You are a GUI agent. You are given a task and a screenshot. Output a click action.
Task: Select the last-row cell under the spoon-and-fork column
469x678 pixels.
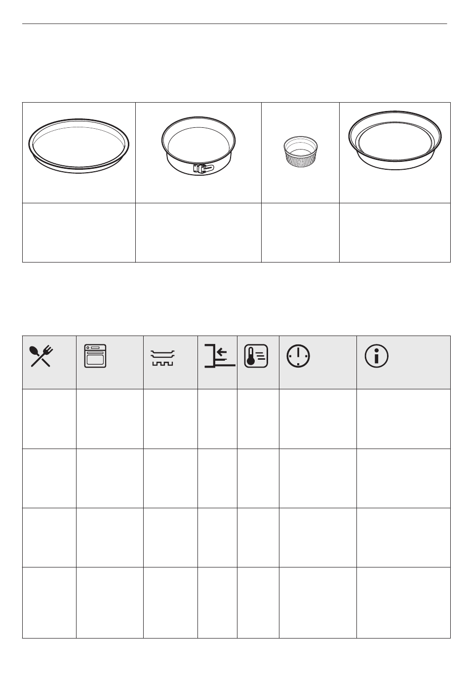pos(49,603)
